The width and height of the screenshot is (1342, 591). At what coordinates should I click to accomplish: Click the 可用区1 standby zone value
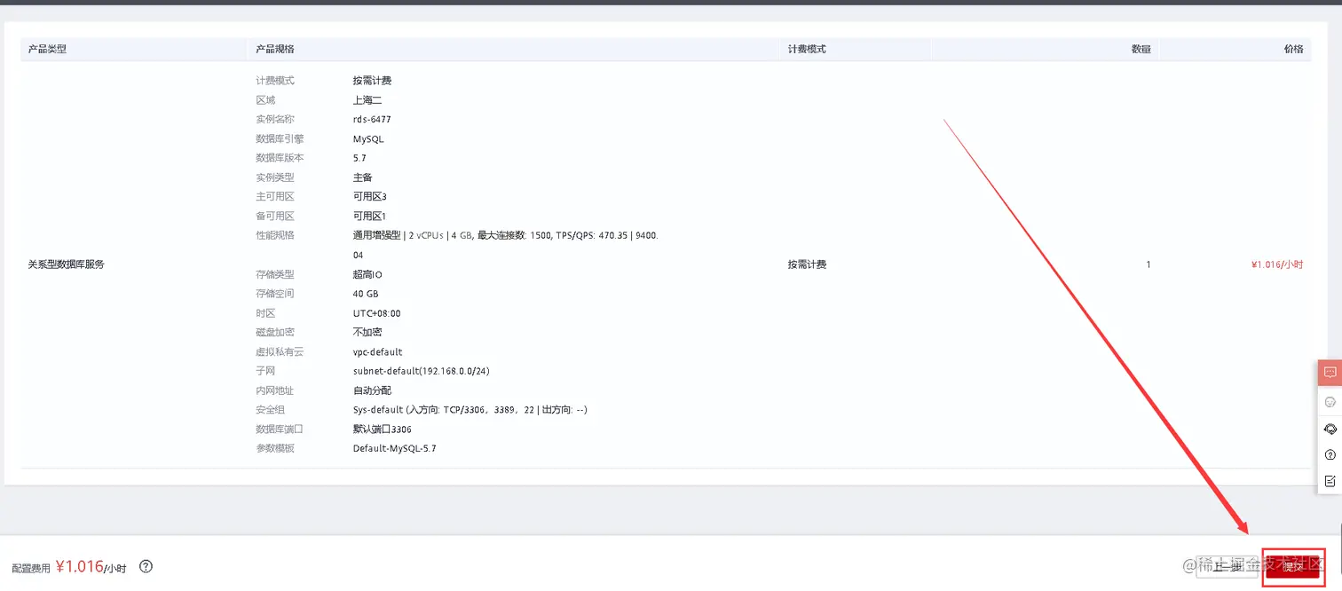pyautogui.click(x=370, y=217)
